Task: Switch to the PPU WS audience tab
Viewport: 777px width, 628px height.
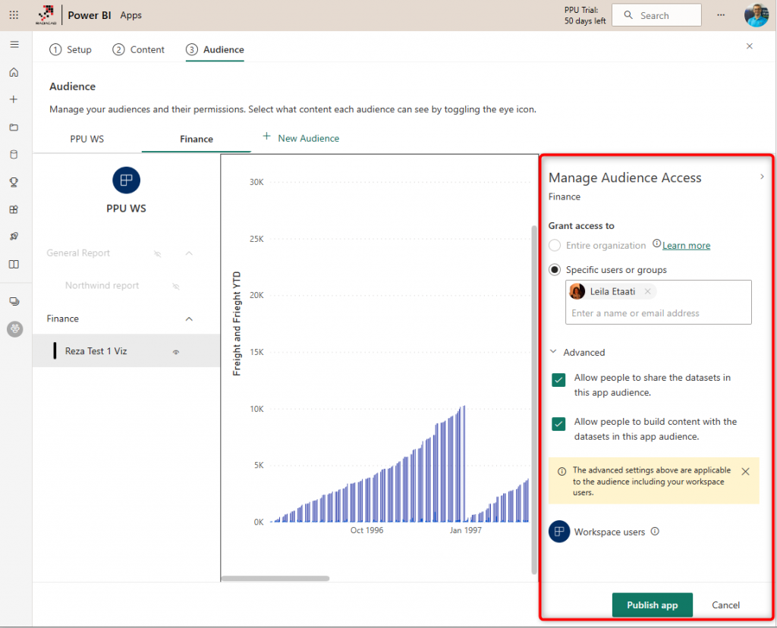Action: (87, 139)
